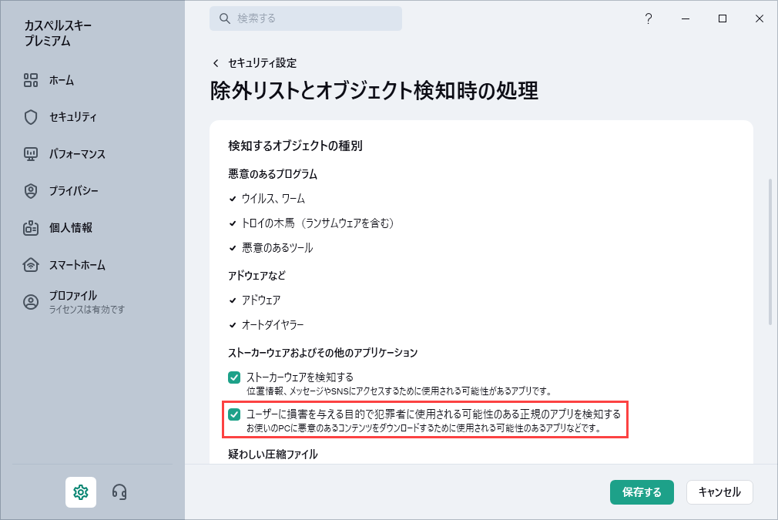Click the カスペルスキー プレミアム product title
This screenshot has width=778, height=520.
click(58, 33)
